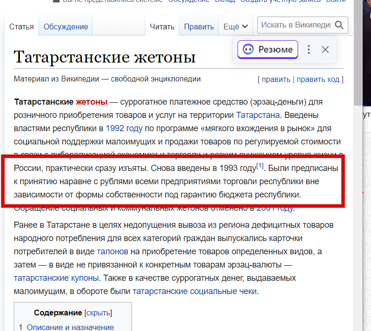Follow the Татарстана link
This screenshot has width=371, height=331.
[x=257, y=115]
